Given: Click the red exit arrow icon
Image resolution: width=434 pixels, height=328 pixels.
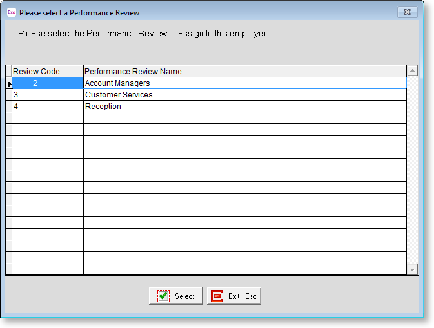Looking at the screenshot, I should pos(217,296).
